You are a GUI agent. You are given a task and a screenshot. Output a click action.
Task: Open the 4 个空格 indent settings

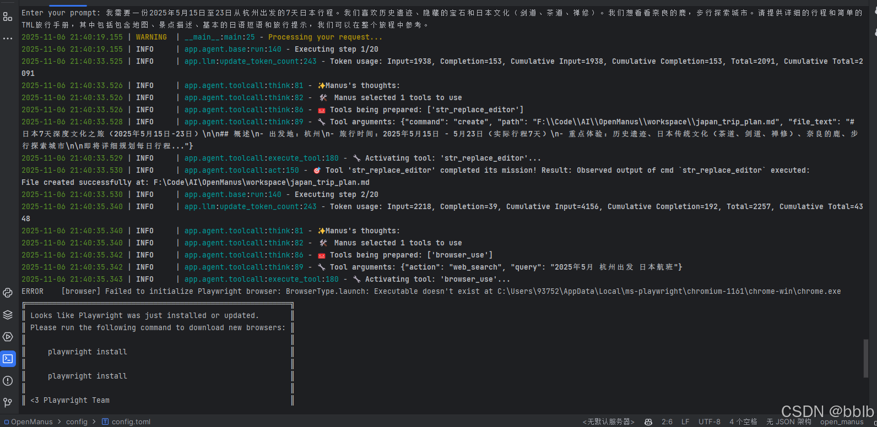(744, 422)
